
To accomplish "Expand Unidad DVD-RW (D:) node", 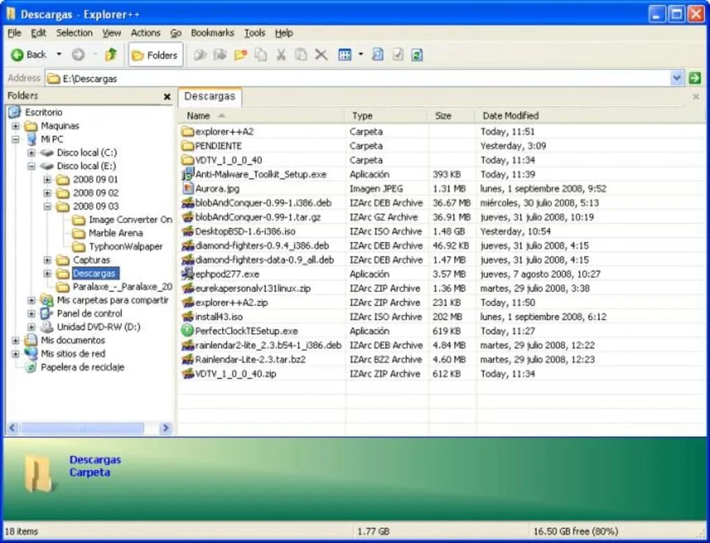I will [x=31, y=327].
